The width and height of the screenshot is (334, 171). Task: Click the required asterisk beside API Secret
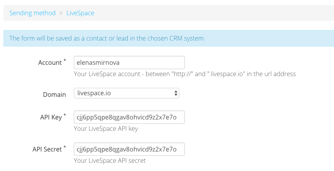(x=65, y=147)
